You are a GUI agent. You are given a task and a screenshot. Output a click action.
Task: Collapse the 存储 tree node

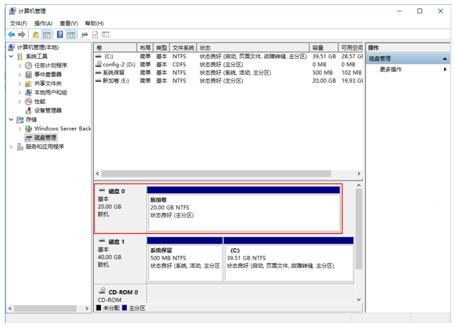11,120
